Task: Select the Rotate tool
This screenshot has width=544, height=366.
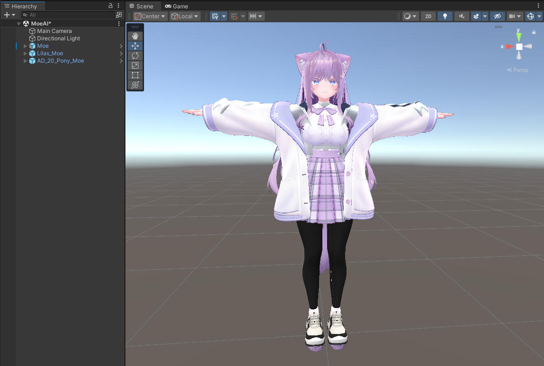Action: click(x=135, y=56)
